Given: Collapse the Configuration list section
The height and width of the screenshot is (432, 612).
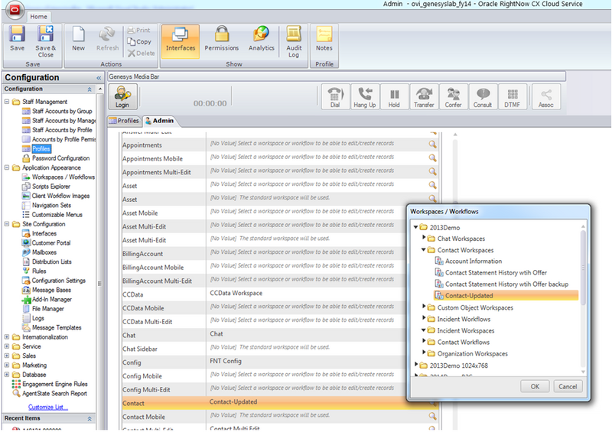Looking at the screenshot, I should coord(90,89).
